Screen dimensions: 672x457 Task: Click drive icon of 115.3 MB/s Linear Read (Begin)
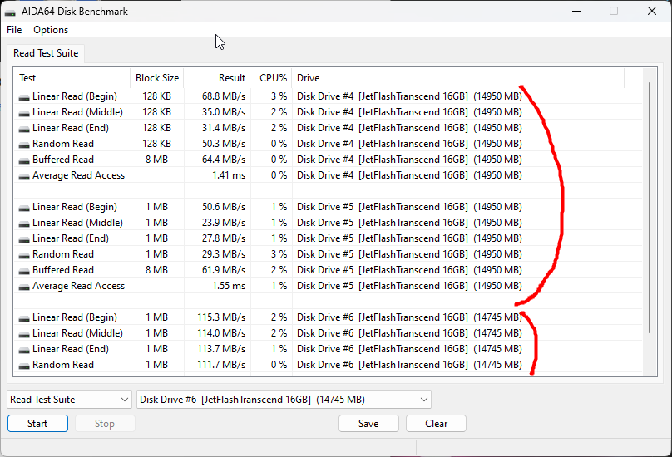coord(24,318)
